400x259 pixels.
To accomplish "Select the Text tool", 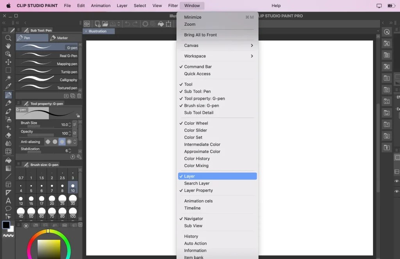I will click(8, 200).
